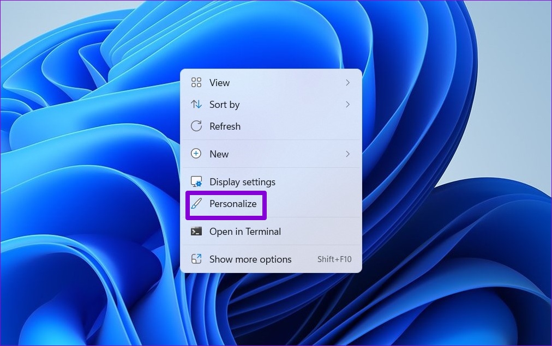The image size is (552, 346).
Task: Expand the New submenu chevron
Action: (348, 154)
